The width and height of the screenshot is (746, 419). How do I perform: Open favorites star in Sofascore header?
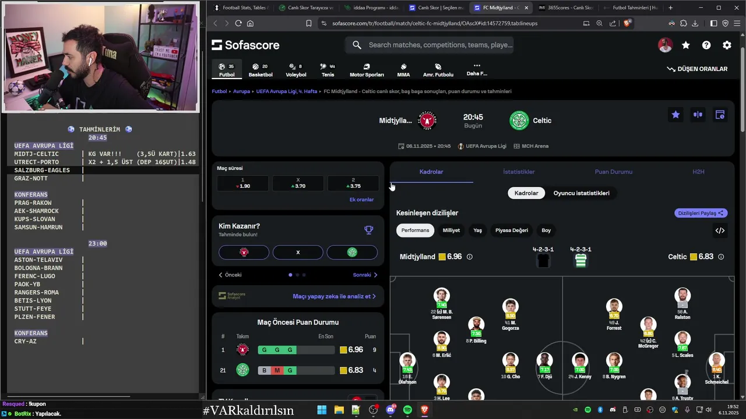686,45
